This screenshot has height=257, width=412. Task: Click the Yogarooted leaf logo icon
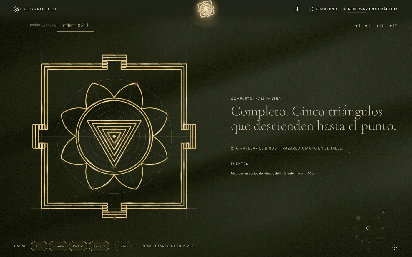[x=17, y=9]
